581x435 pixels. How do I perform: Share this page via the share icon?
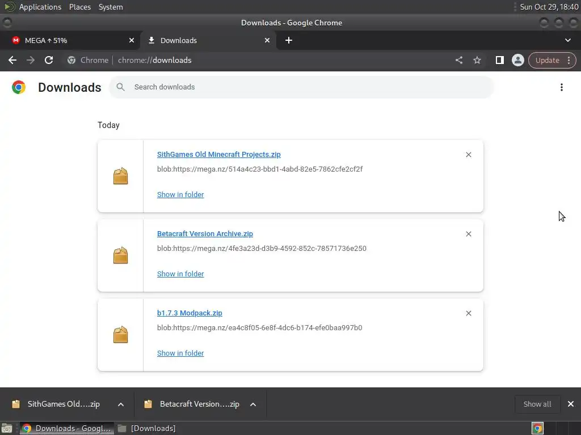pyautogui.click(x=459, y=60)
